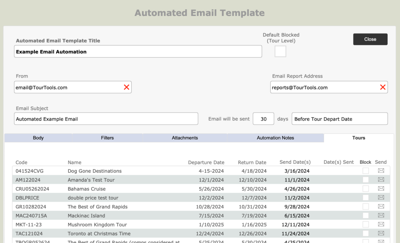Click the Close button
Screen dimensions: 400x243
coord(370,39)
